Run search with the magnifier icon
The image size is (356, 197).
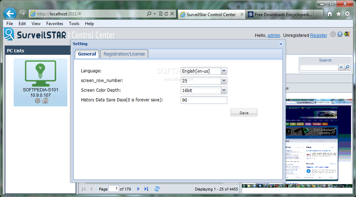tap(347, 67)
